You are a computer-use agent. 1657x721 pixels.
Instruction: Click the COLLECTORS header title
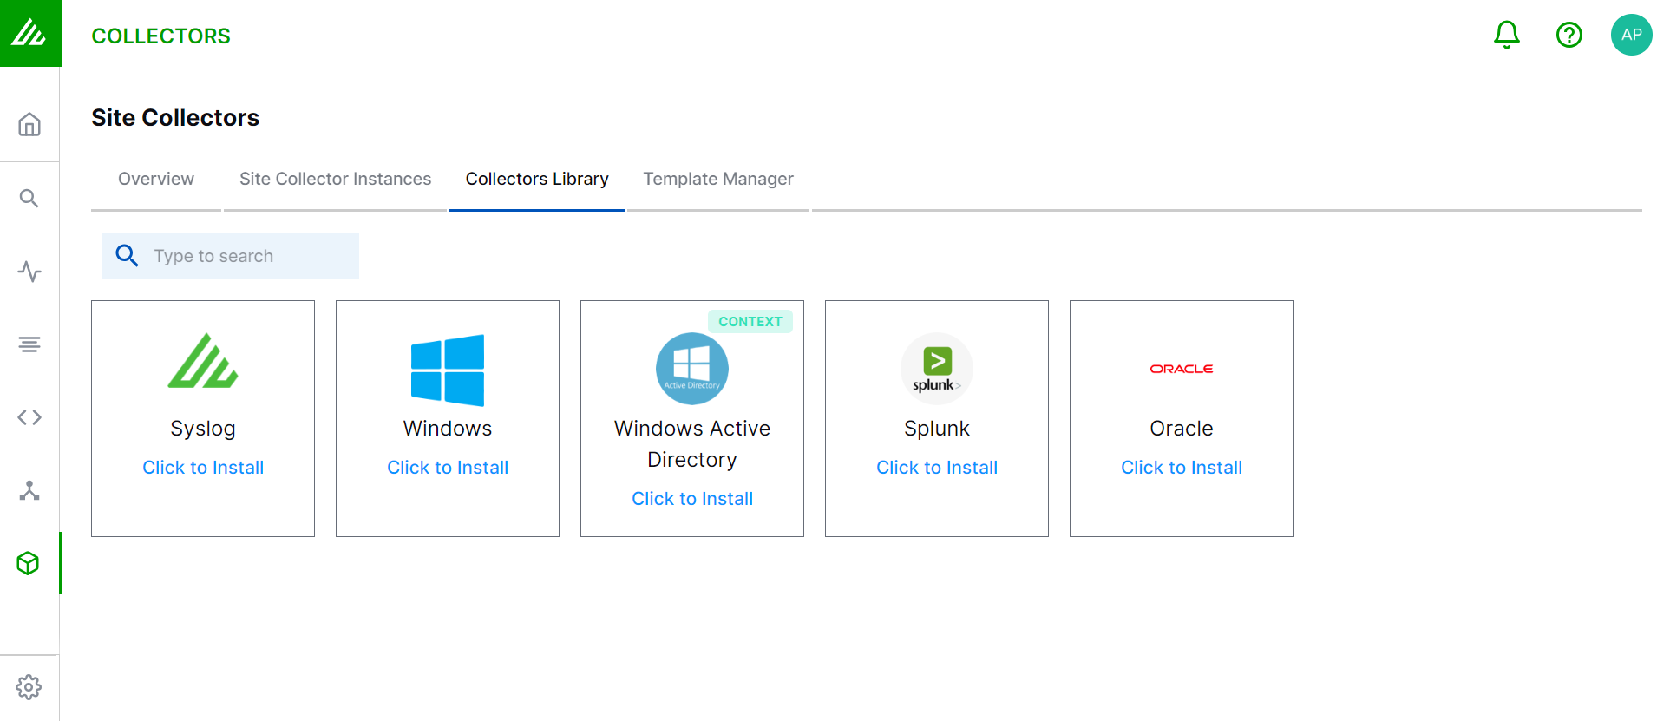pyautogui.click(x=161, y=36)
